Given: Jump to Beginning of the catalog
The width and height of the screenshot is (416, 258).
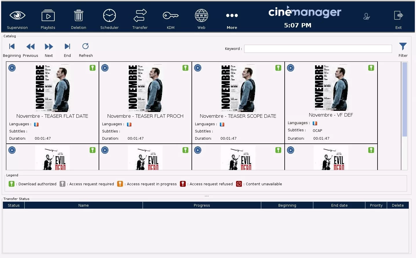Looking at the screenshot, I should tap(12, 47).
